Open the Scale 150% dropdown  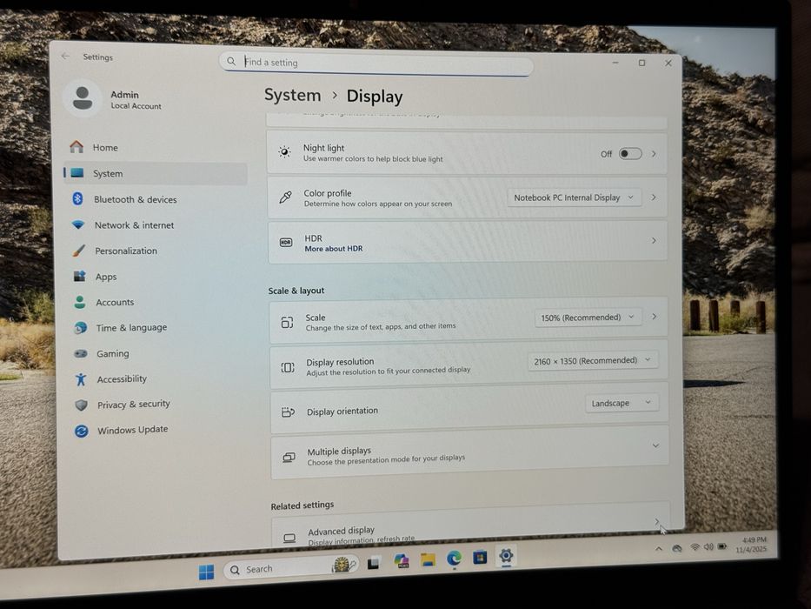pyautogui.click(x=588, y=318)
